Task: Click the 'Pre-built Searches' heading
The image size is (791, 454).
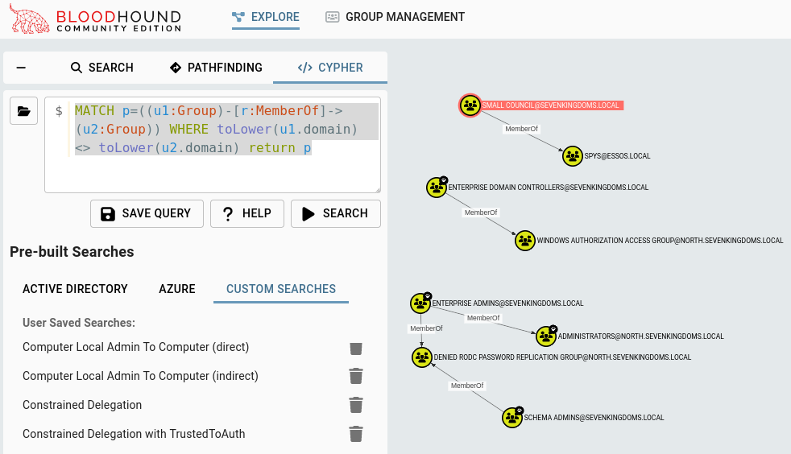Action: point(72,252)
